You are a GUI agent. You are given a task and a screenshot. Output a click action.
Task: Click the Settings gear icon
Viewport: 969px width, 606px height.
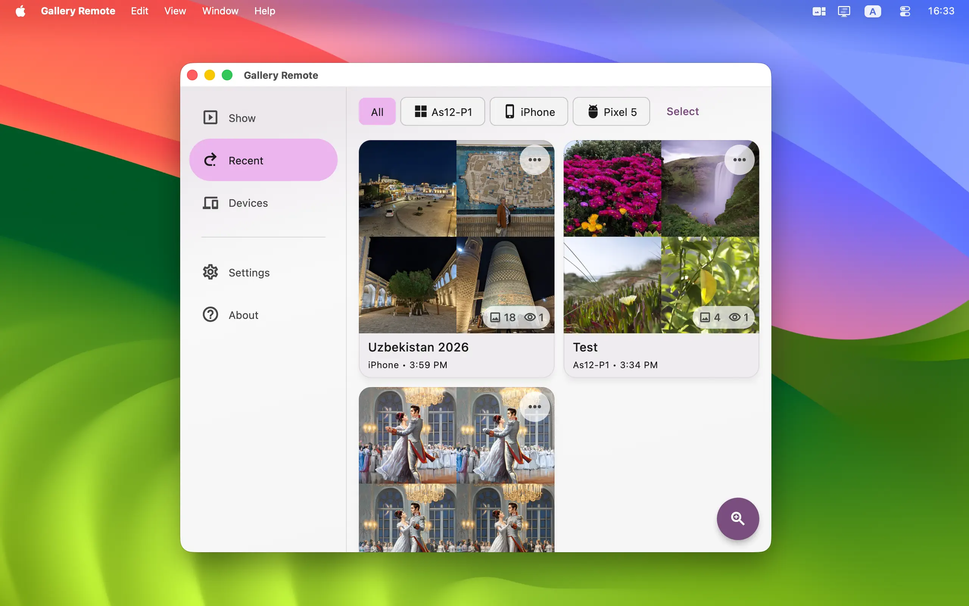pyautogui.click(x=210, y=272)
